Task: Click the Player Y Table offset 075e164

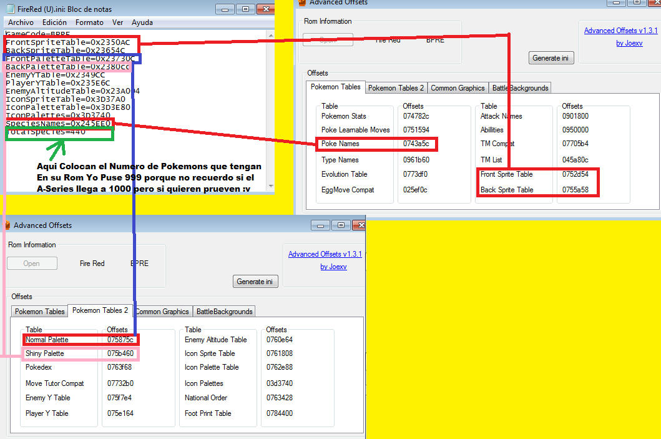Action: [x=120, y=413]
